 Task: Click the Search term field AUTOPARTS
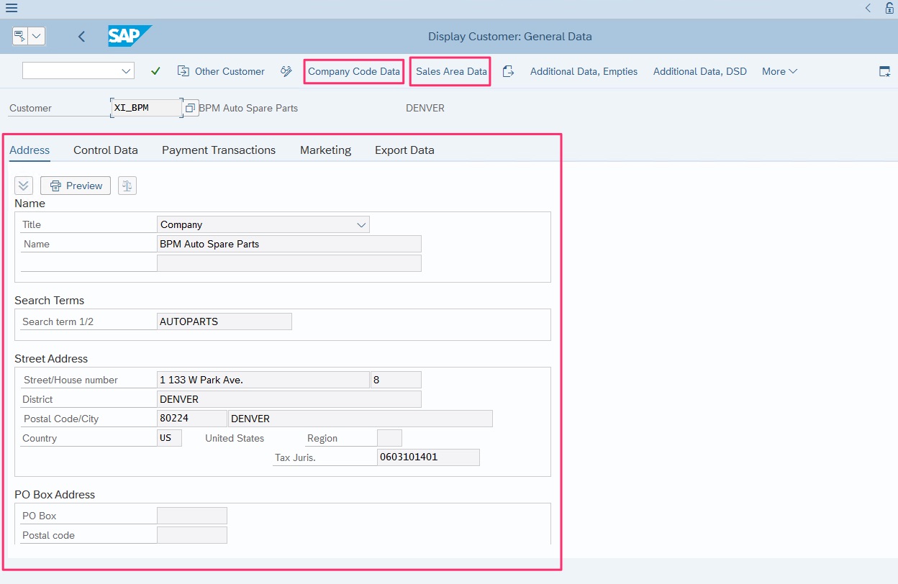(x=224, y=321)
